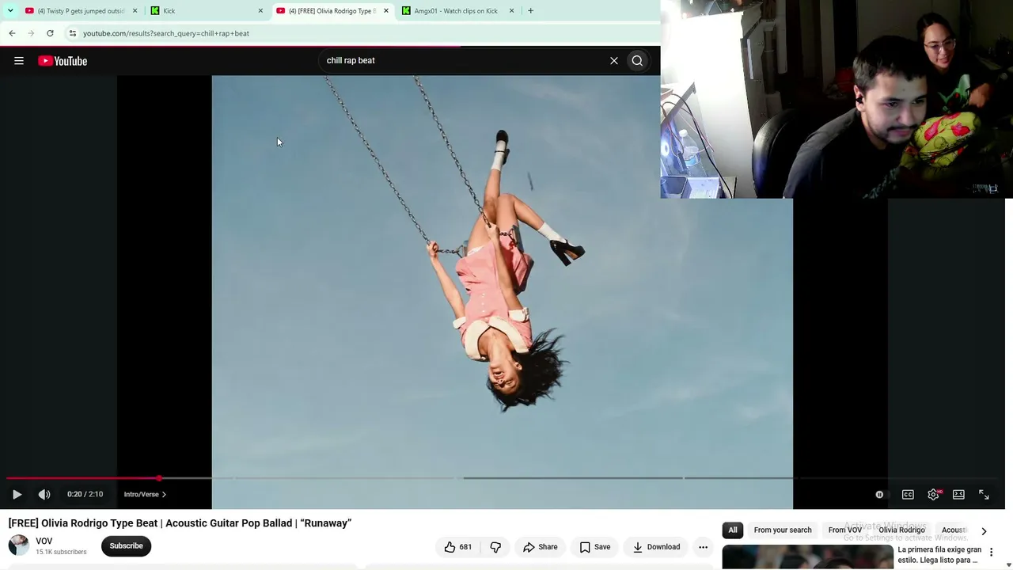Select the 'All' filter chip

click(x=733, y=530)
